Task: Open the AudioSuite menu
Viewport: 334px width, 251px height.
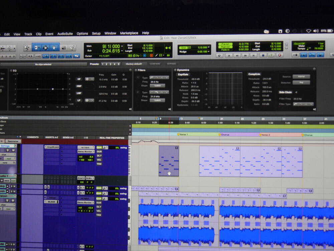Action: coord(65,34)
